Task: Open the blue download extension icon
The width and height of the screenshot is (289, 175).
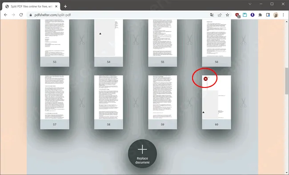Action: coord(253,15)
